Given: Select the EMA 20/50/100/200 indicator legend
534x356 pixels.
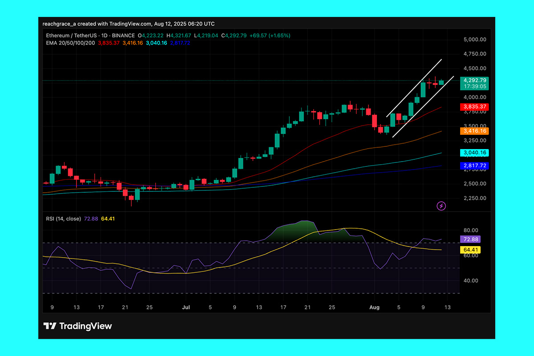Looking at the screenshot, I should tap(70, 43).
